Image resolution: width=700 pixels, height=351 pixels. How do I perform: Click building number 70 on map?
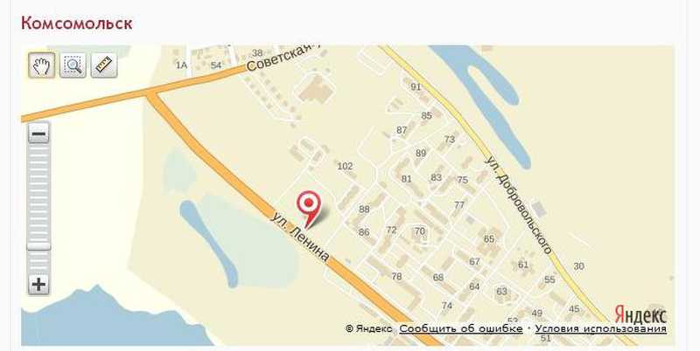click(420, 231)
